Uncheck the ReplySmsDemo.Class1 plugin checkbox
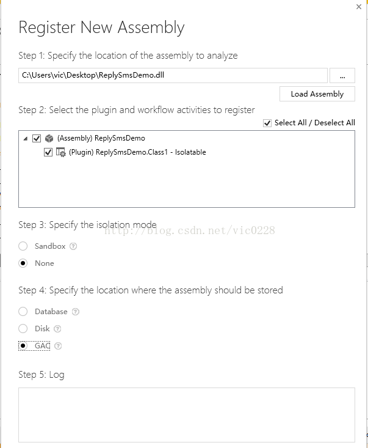The image size is (368, 448). click(x=48, y=152)
